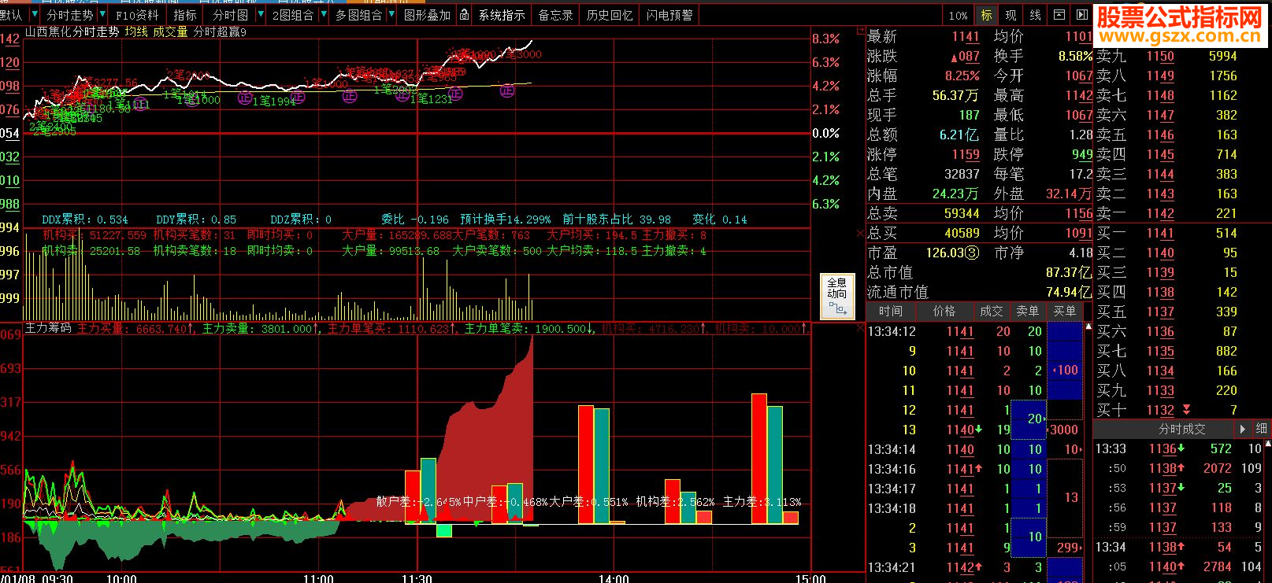The width and height of the screenshot is (1272, 583).
Task: Expand the dropdown arrow next to 2图组合
Action: coord(323,14)
